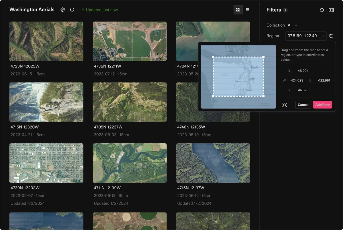
Task: Select the 4736N_12211W title text
Action: click(107, 66)
